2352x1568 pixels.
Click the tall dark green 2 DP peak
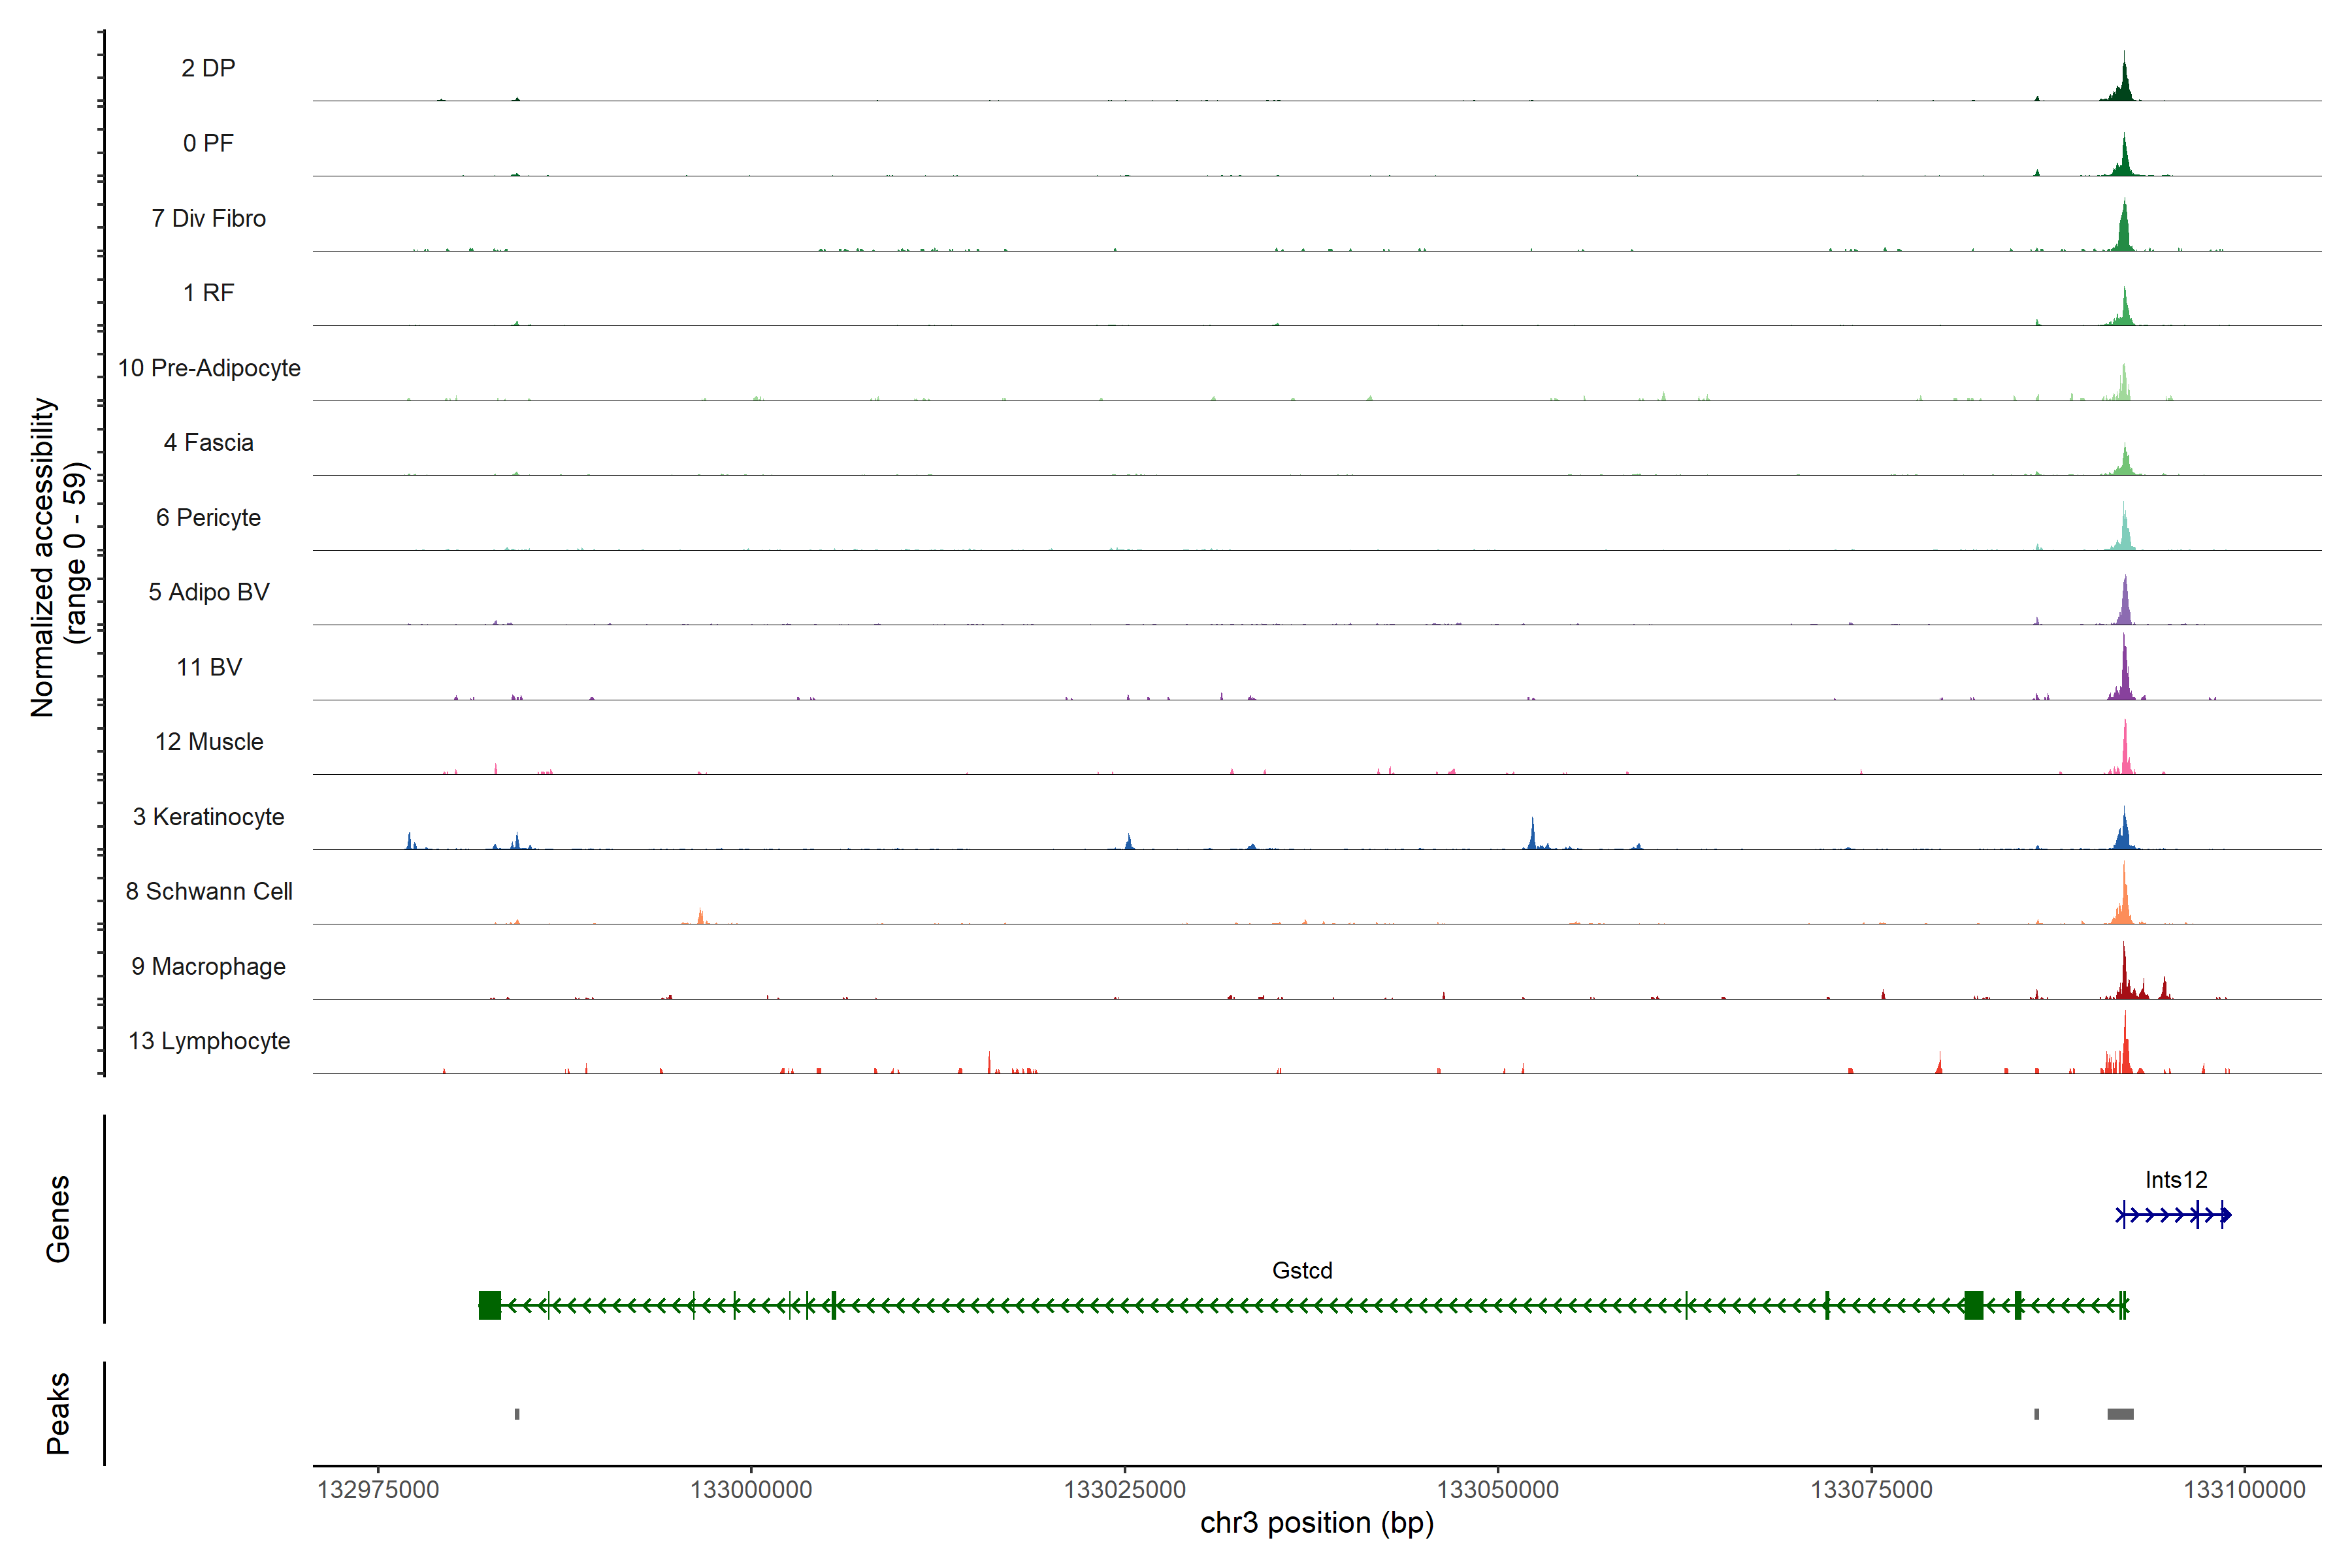2124,85
